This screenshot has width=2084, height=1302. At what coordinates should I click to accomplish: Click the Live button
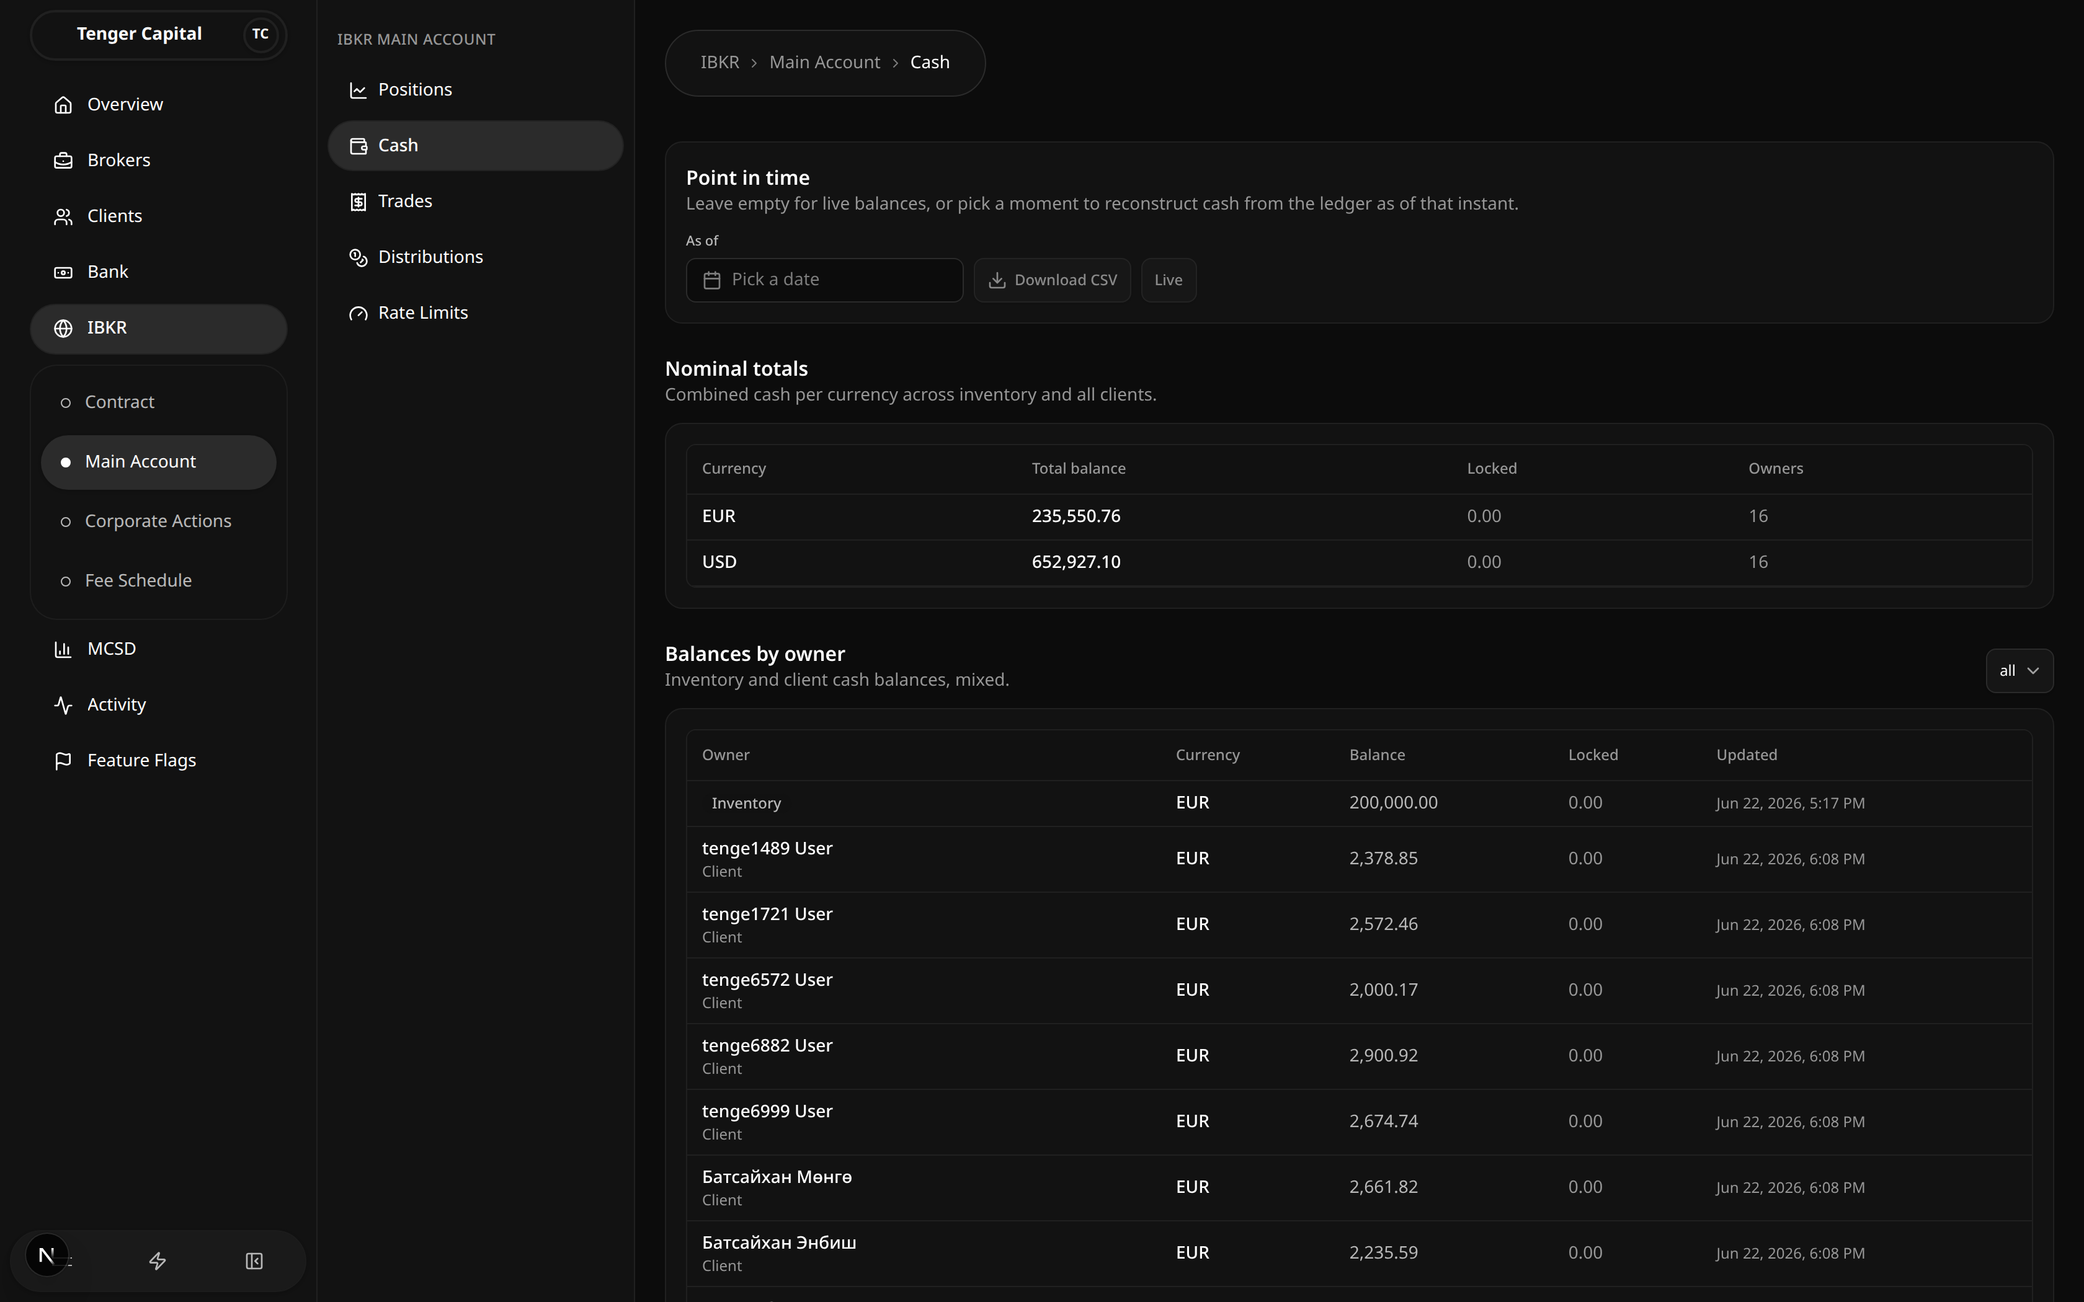(x=1168, y=281)
